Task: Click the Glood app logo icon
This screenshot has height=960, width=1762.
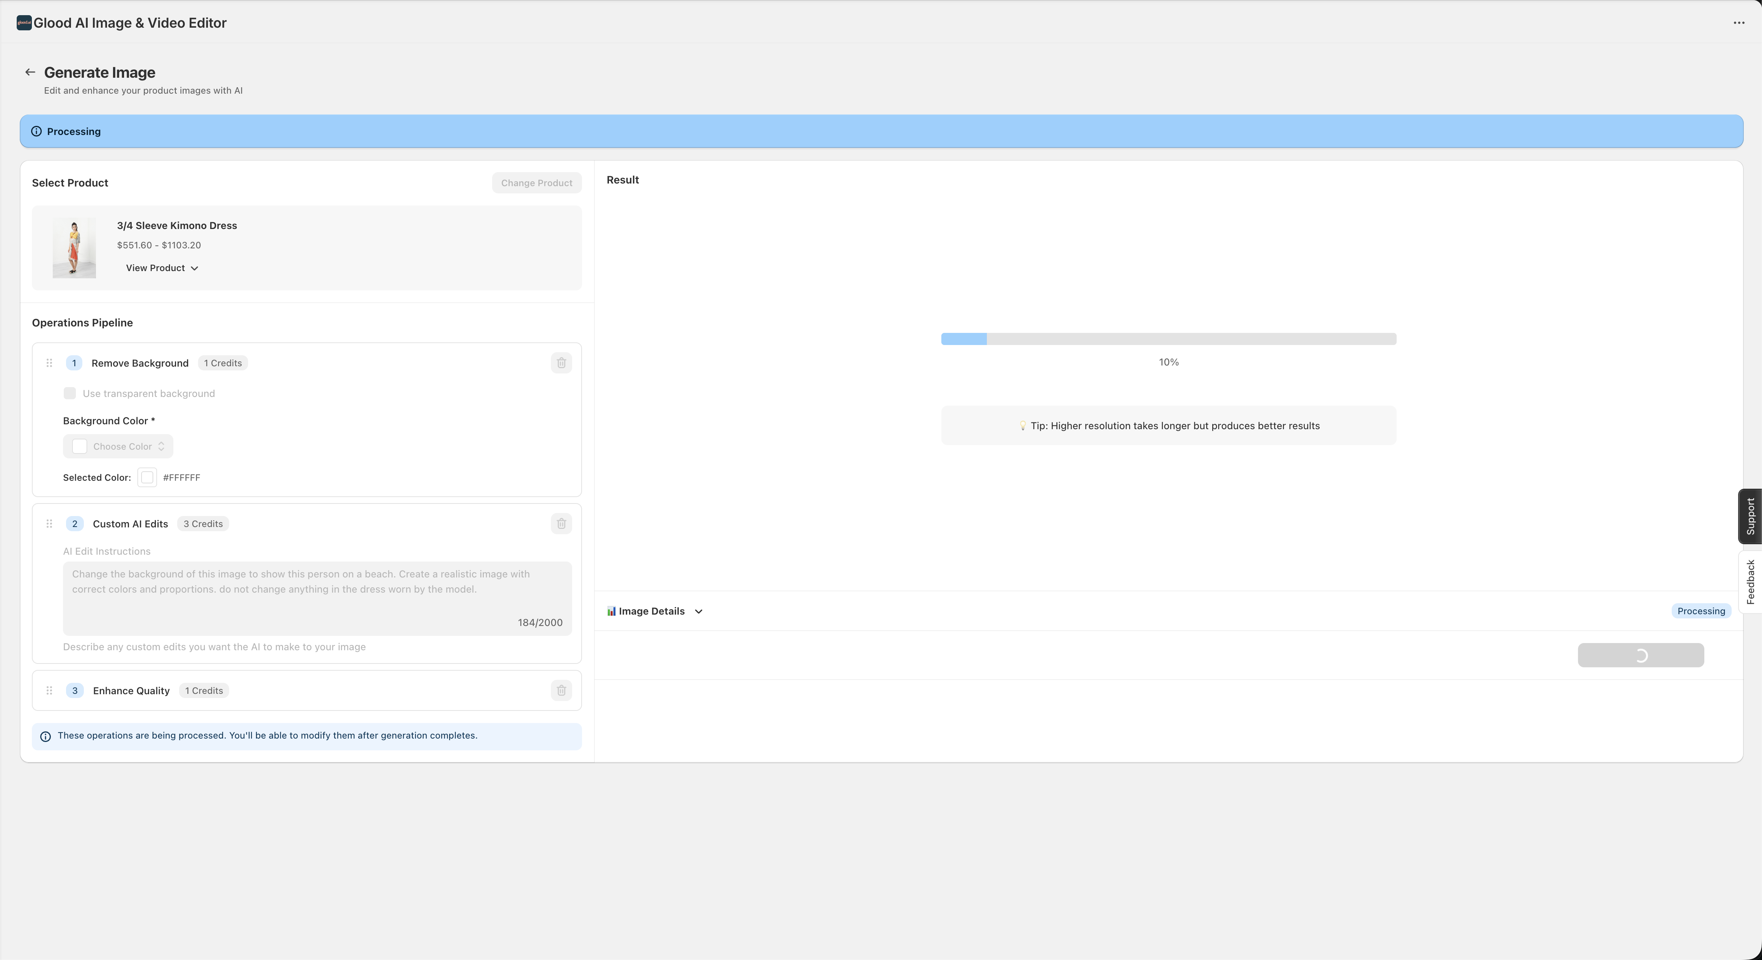Action: tap(24, 23)
